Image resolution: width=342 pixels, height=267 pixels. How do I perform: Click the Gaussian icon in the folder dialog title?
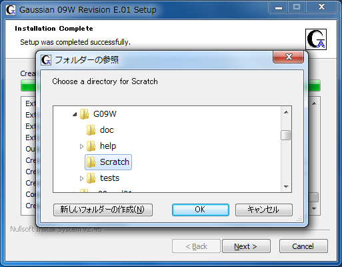coord(46,60)
